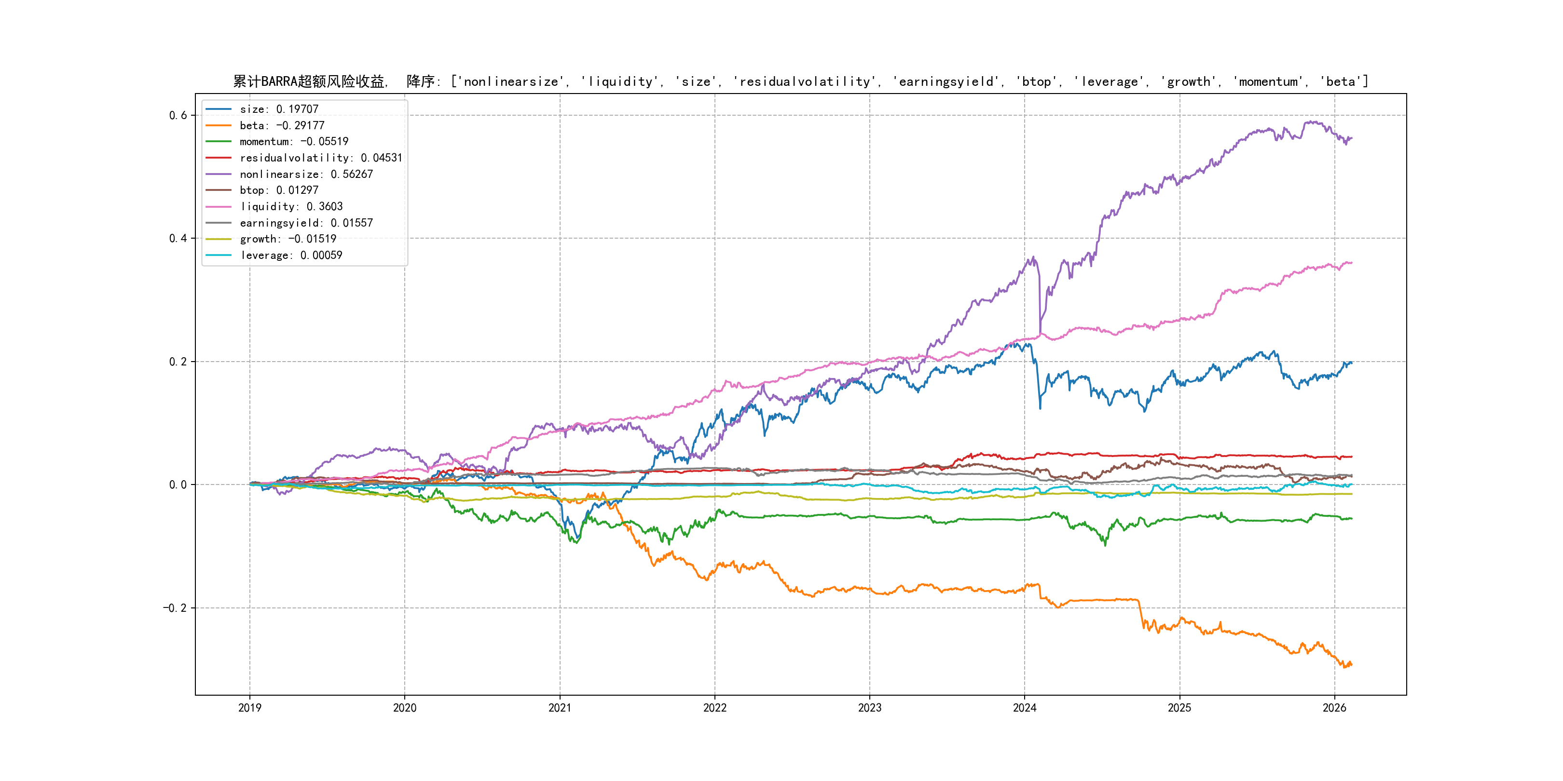1563x781 pixels.
Task: Click the 2019 x-axis tick label
Action: coord(249,708)
